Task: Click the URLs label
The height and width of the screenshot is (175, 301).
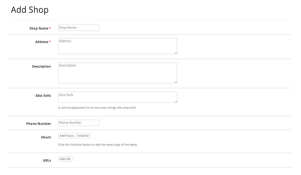Action: coord(47,160)
